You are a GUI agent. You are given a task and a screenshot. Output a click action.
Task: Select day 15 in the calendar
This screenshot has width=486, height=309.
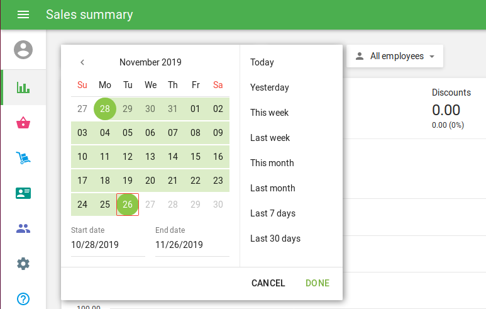pos(196,157)
